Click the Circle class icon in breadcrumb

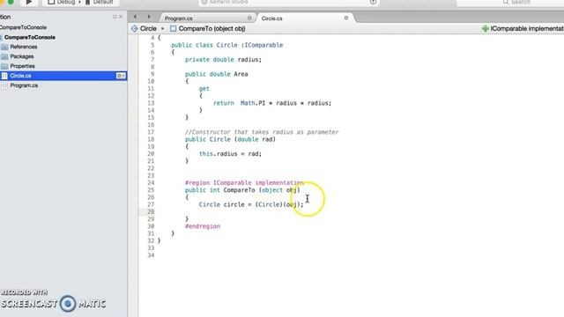tap(135, 28)
